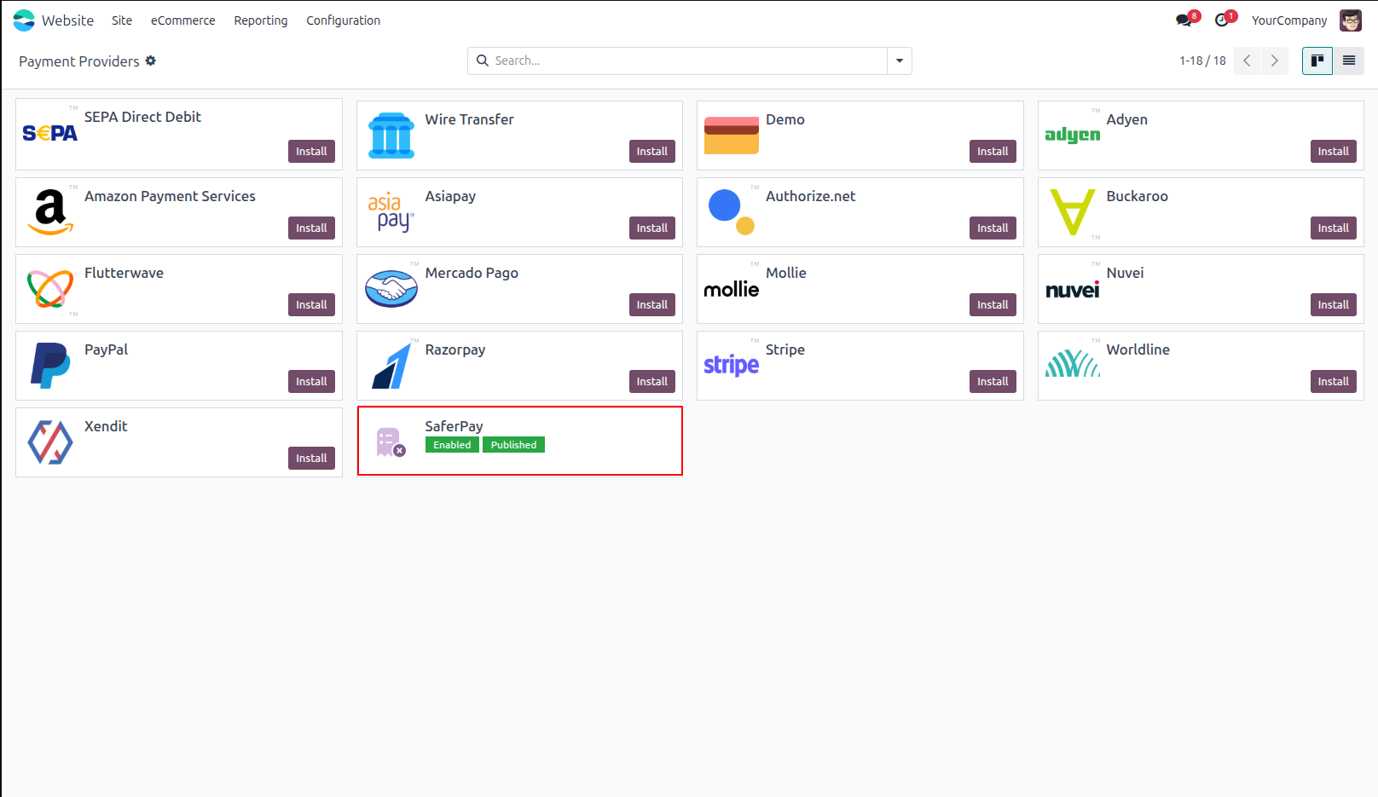Viewport: 1378px width, 797px height.
Task: Install the Demo provider
Action: click(993, 151)
